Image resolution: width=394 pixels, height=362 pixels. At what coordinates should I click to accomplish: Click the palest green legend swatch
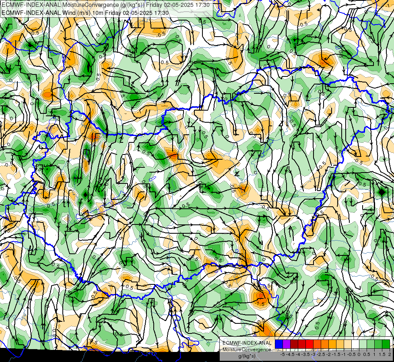[x=363, y=344]
